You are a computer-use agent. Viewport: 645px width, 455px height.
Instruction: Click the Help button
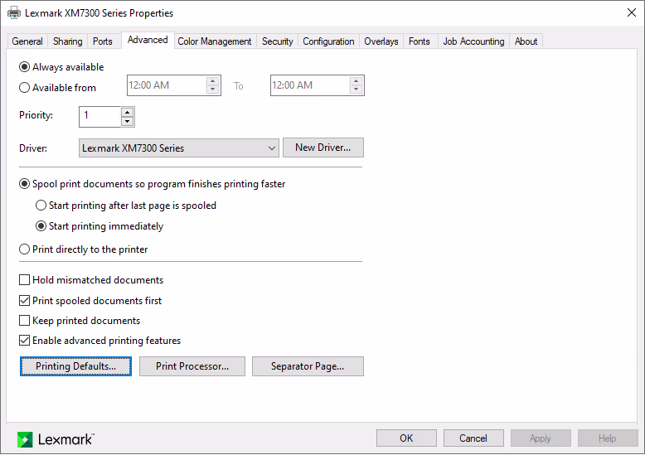(x=608, y=438)
